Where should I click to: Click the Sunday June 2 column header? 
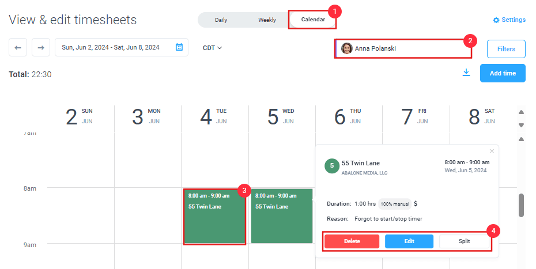[80, 116]
